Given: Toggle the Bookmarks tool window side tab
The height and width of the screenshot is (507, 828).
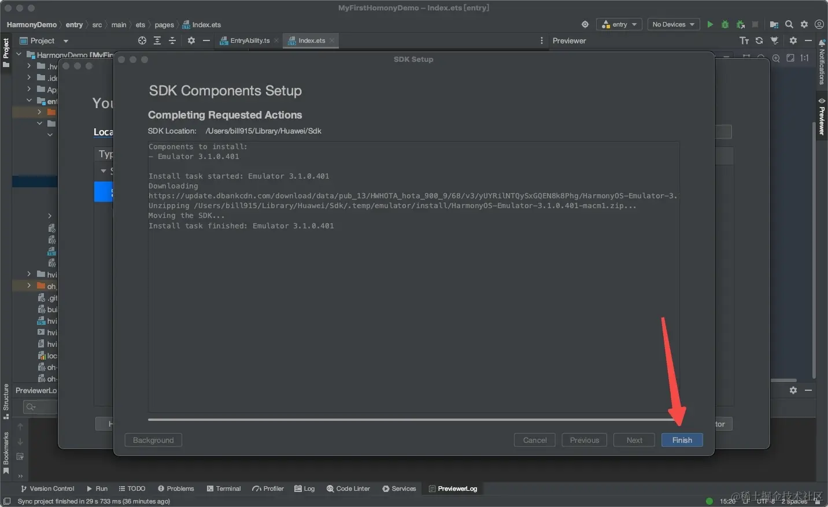Looking at the screenshot, I should click(6, 453).
